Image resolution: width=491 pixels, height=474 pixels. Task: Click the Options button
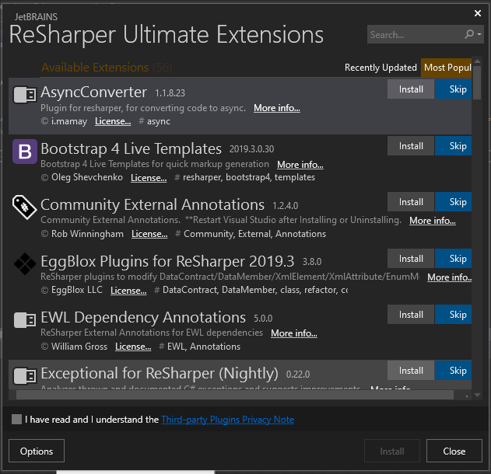click(37, 451)
